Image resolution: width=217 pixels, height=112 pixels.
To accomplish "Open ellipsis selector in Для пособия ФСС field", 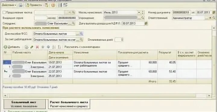I will [x=78, y=34].
